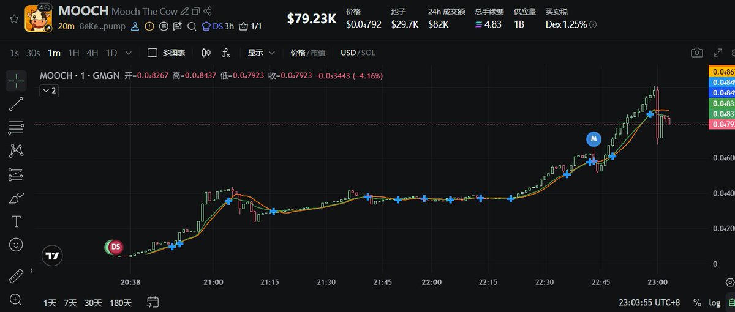
Task: Switch to the 4H timeframe
Action: (92, 53)
